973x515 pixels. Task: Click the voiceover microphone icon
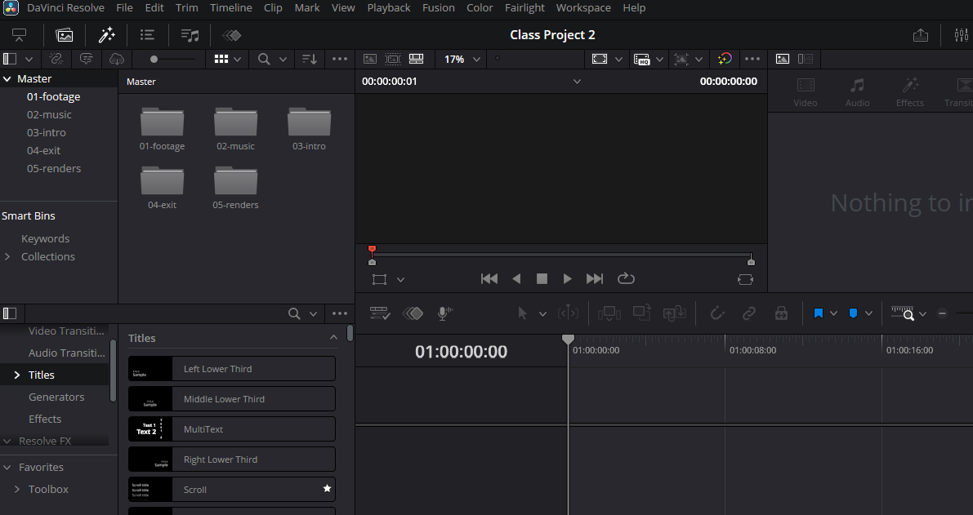coord(445,313)
